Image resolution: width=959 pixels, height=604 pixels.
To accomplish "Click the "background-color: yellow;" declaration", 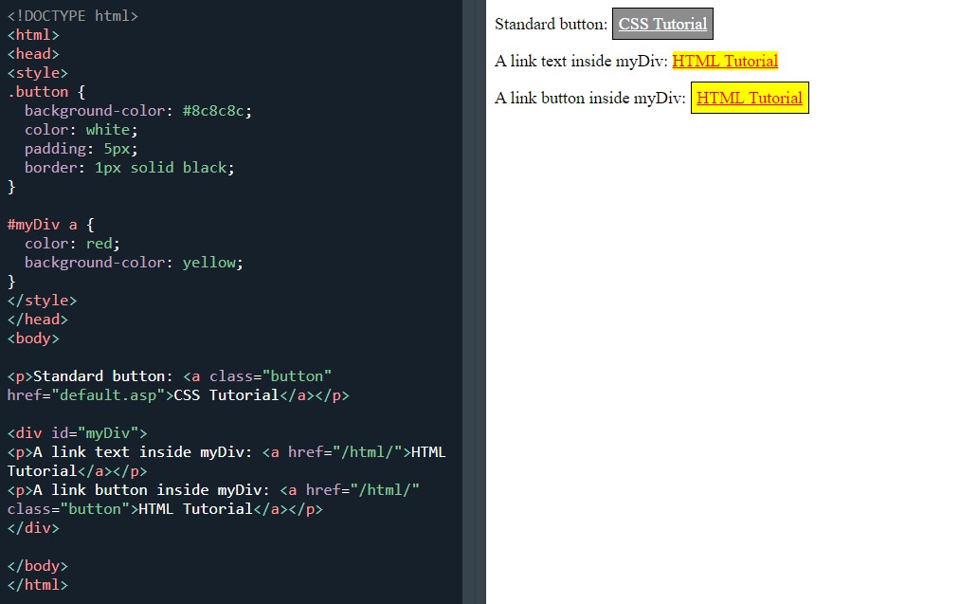I will point(134,263).
